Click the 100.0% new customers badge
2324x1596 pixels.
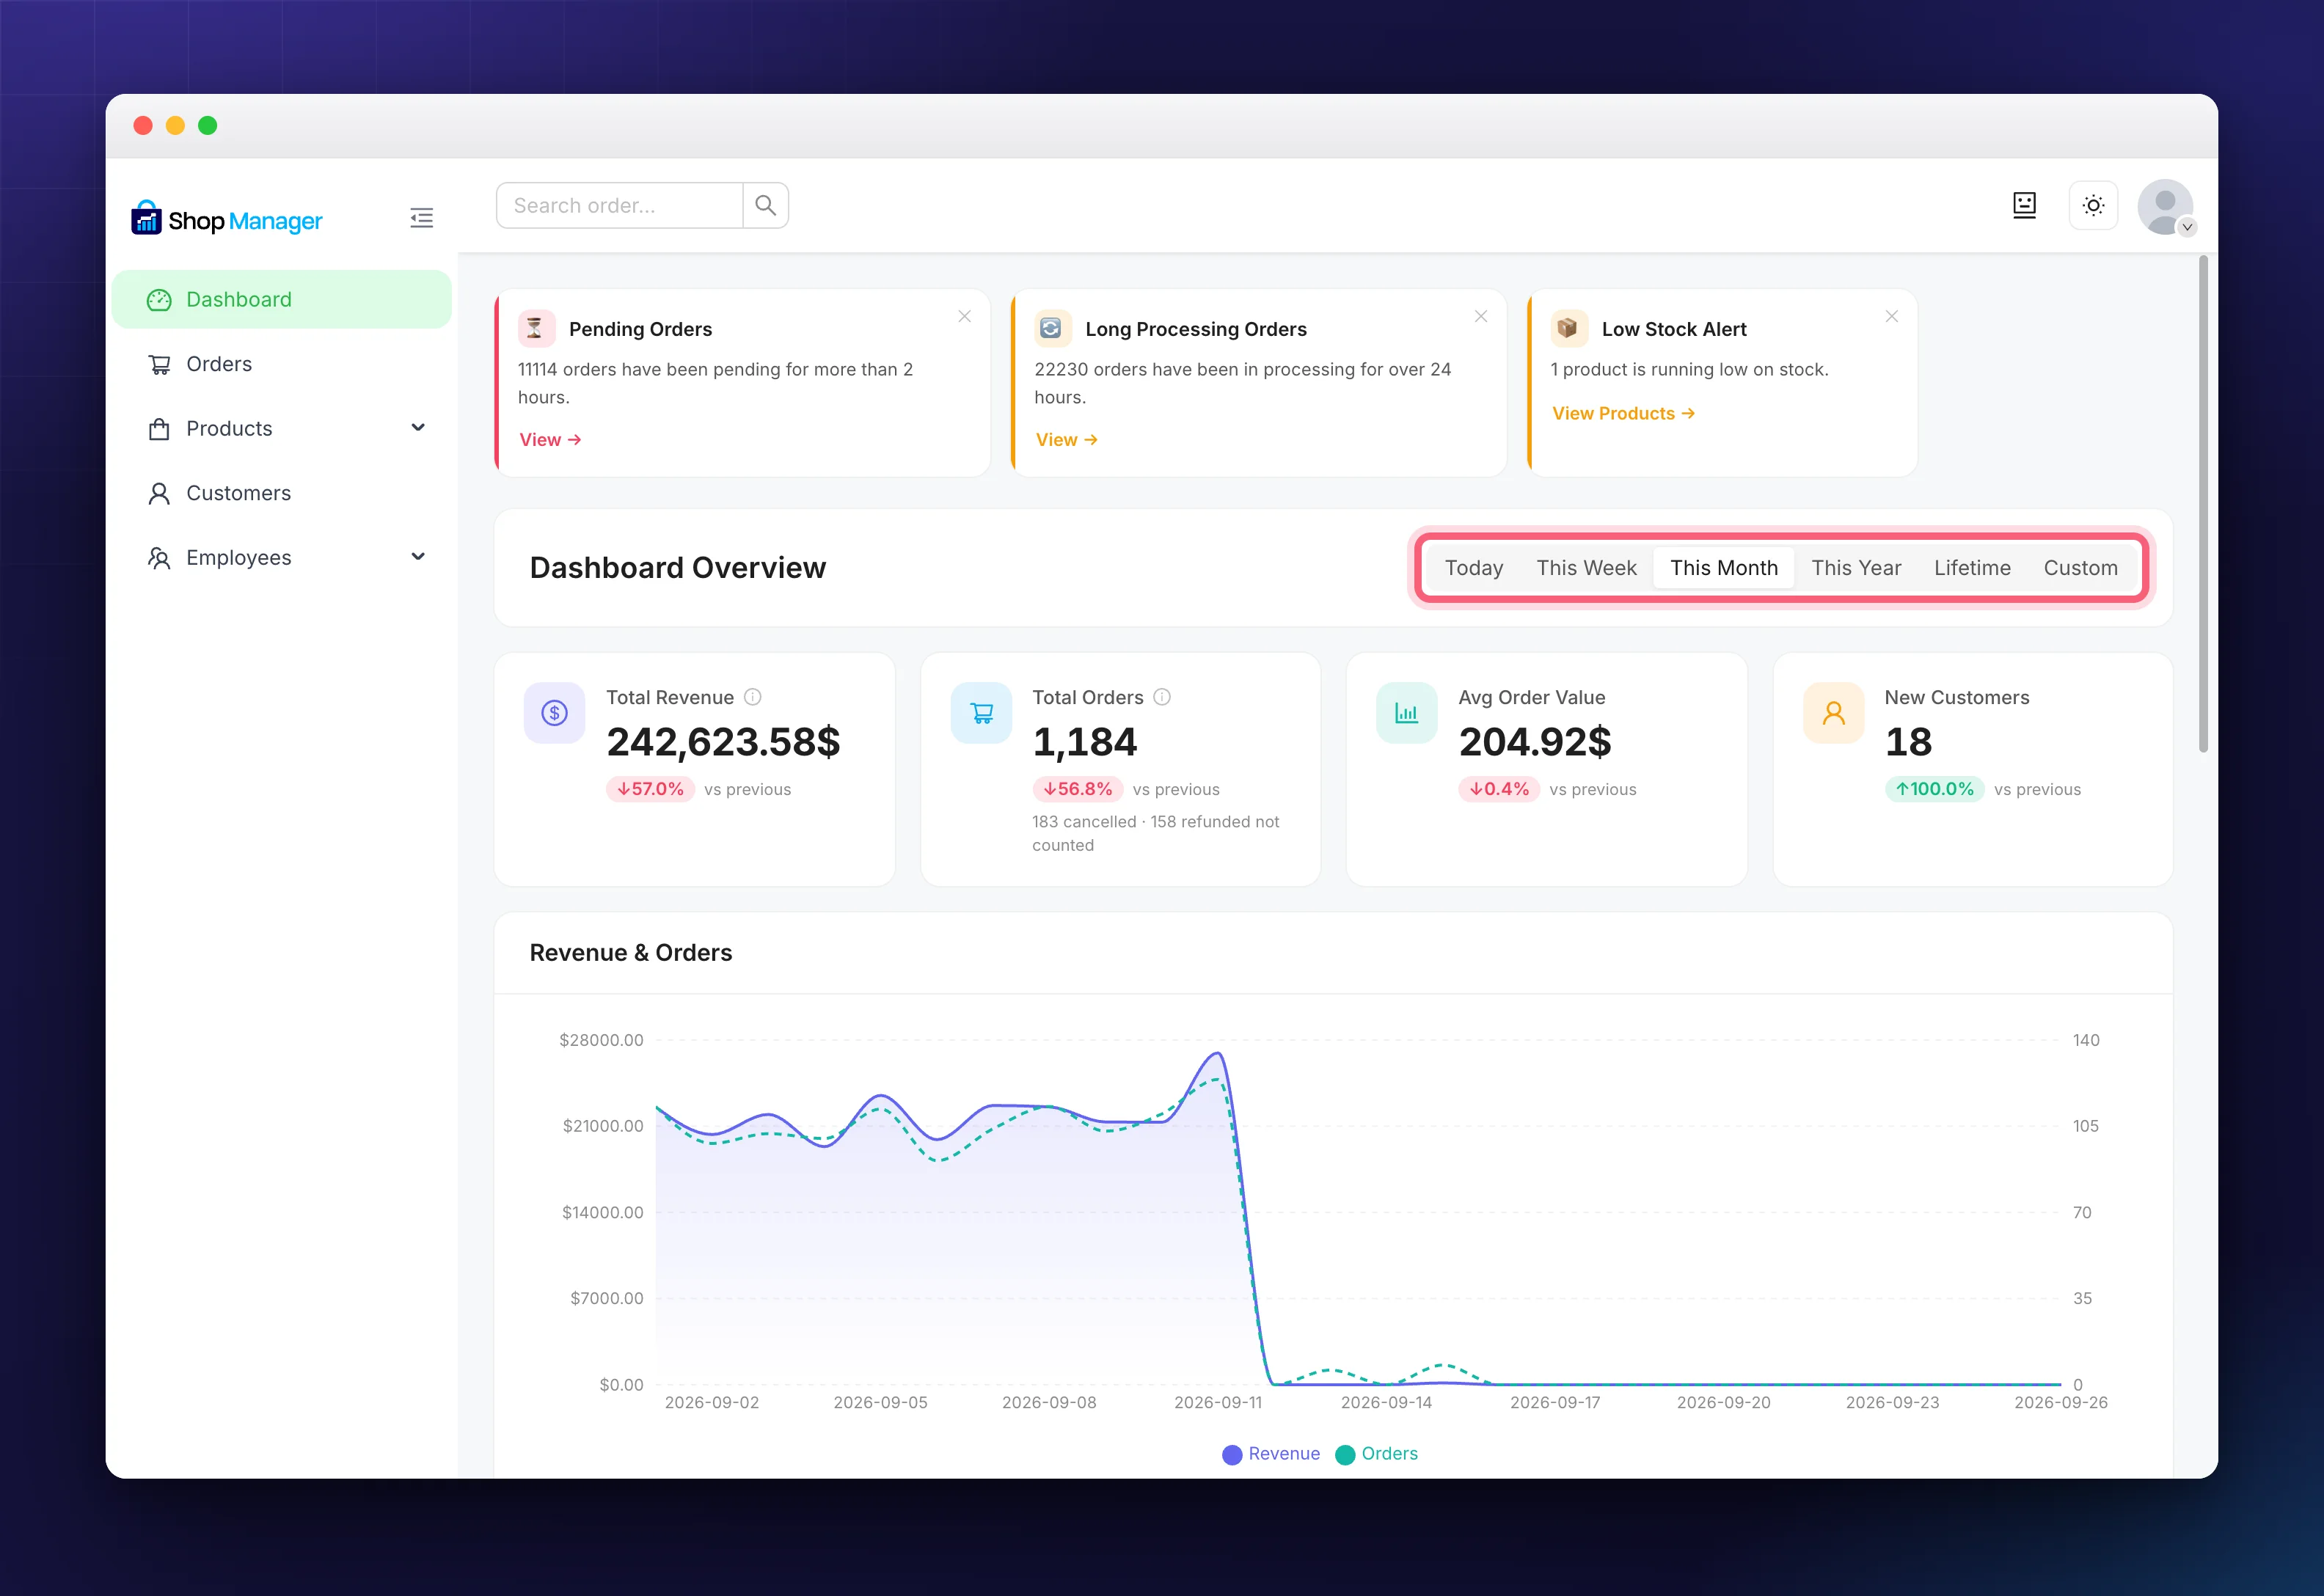[x=1934, y=789]
